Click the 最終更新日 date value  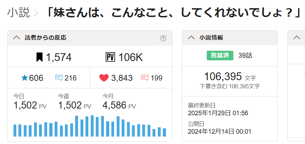tap(218, 113)
